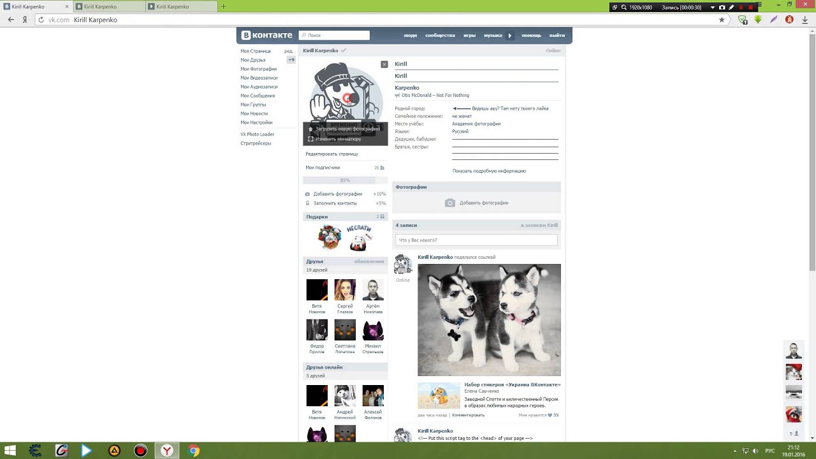Image resolution: width=816 pixels, height=459 pixels.
Task: Click the purple feather extension icon
Action: (774, 20)
